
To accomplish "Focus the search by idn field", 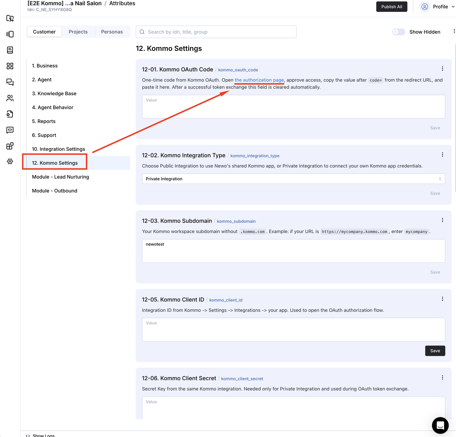I will [x=216, y=32].
